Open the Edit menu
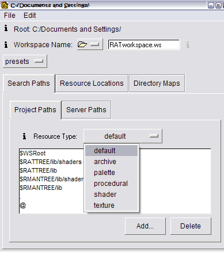 click(29, 16)
